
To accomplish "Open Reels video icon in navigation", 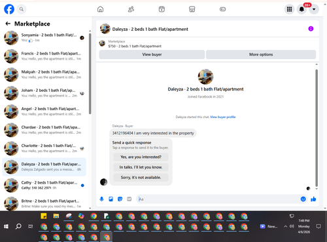I will (x=162, y=9).
